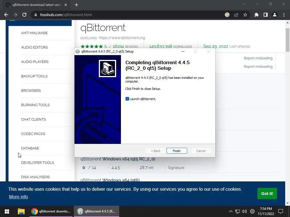290x217 pixels.
Task: Open the developer link qbittorrent.org
Action: pyautogui.click(x=122, y=38)
